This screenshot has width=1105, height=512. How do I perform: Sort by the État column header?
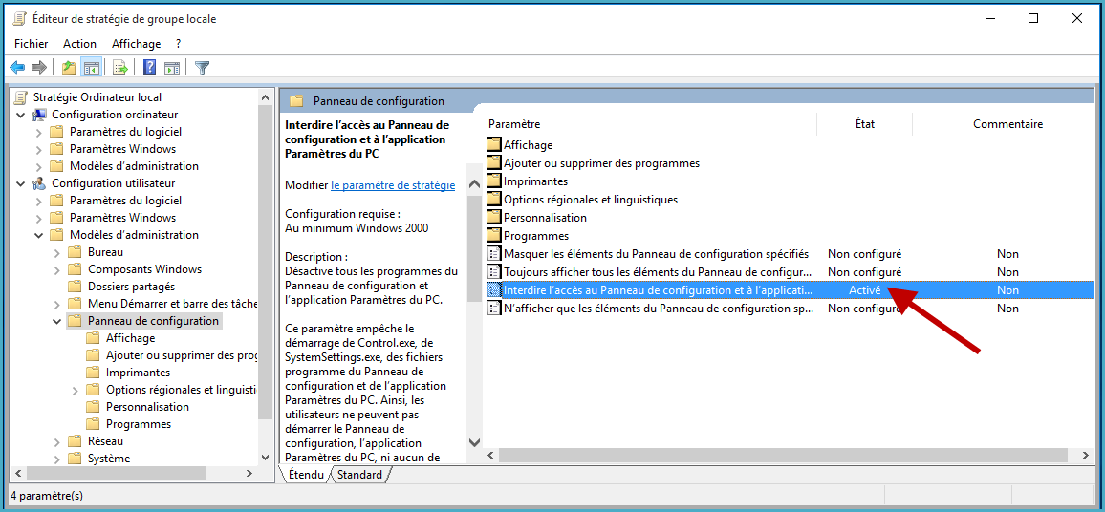[x=865, y=124]
